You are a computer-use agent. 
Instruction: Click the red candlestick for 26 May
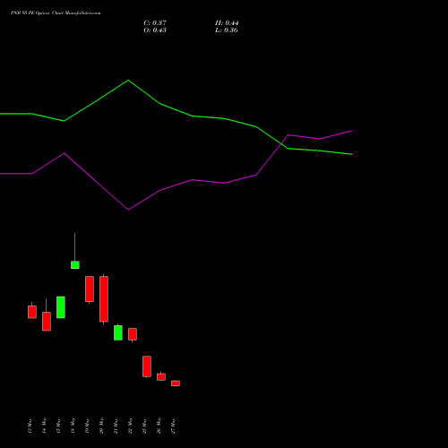click(161, 377)
